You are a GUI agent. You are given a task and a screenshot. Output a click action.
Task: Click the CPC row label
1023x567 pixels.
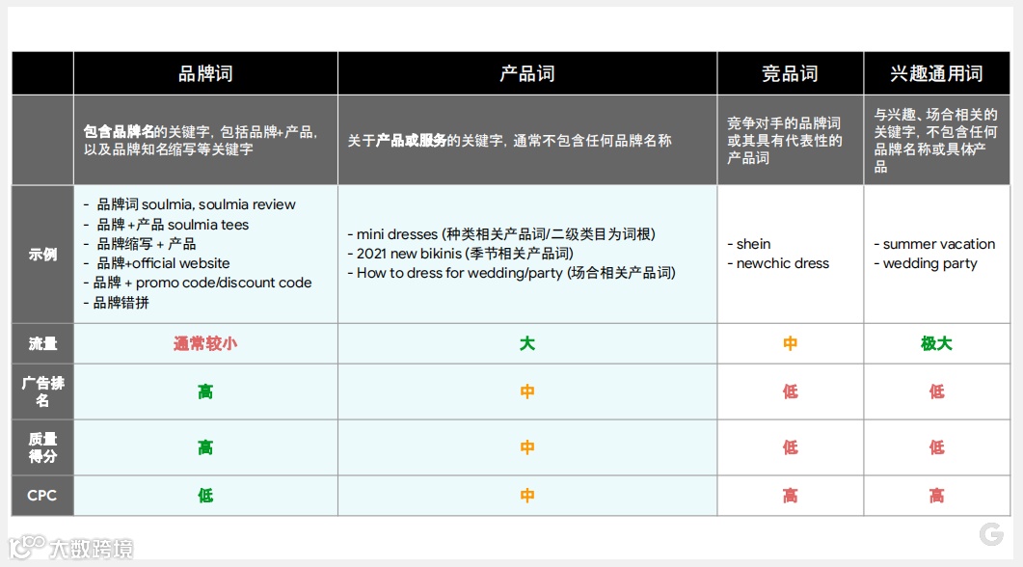click(x=40, y=495)
